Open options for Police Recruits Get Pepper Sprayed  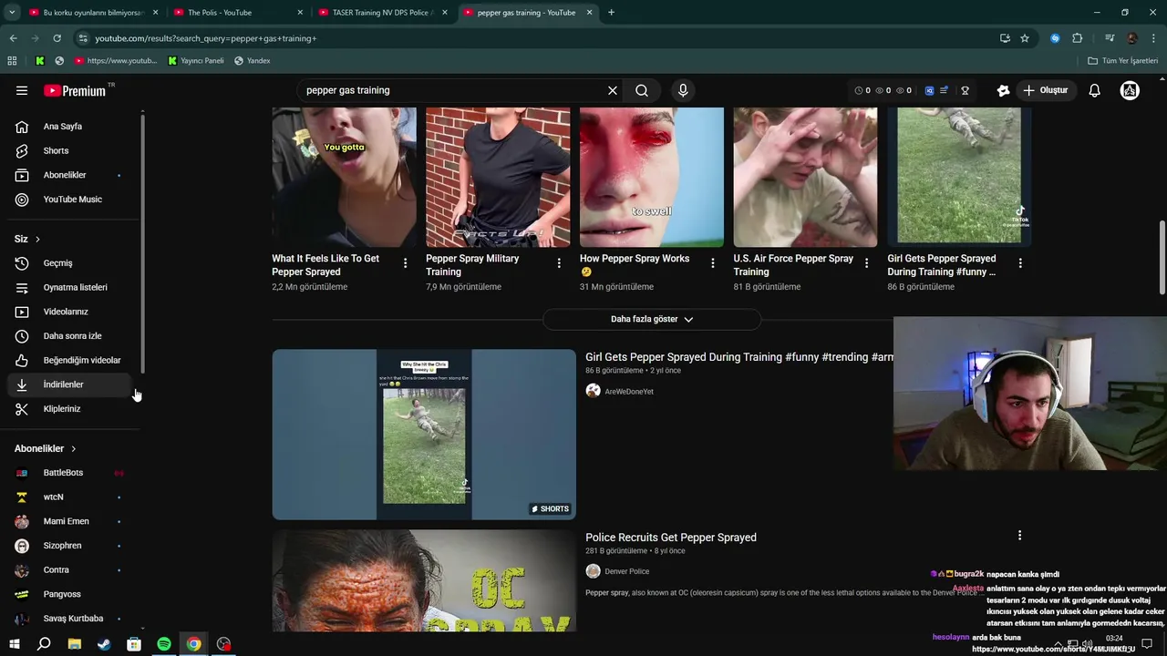[x=1019, y=536]
